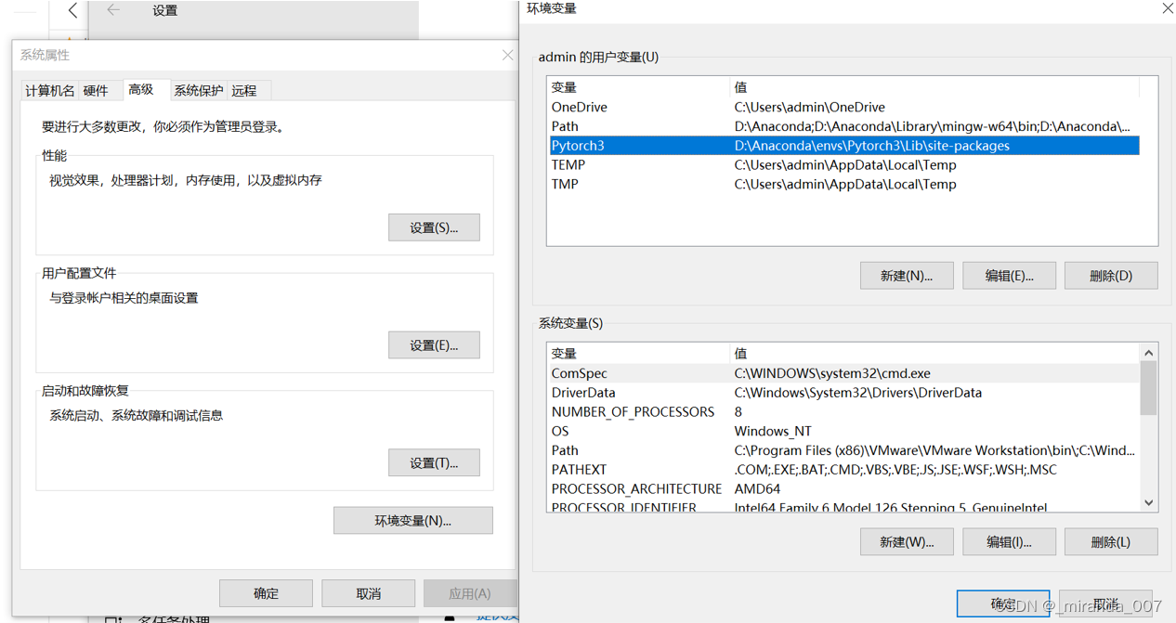This screenshot has height=623, width=1176.
Task: Select the OneDrive user variable row
Action: tap(650, 107)
